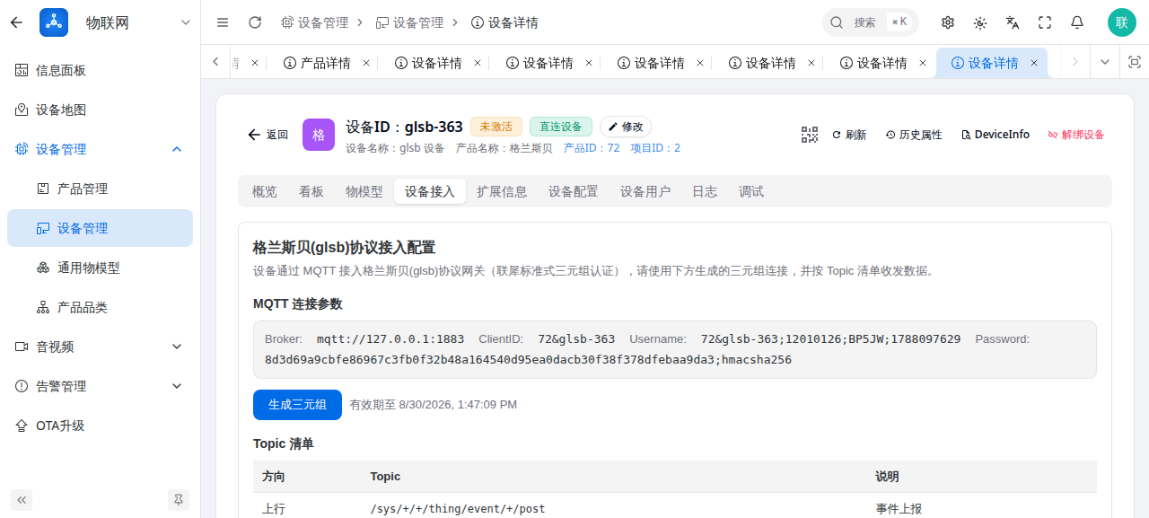Switch to the 看板 tab

point(311,191)
